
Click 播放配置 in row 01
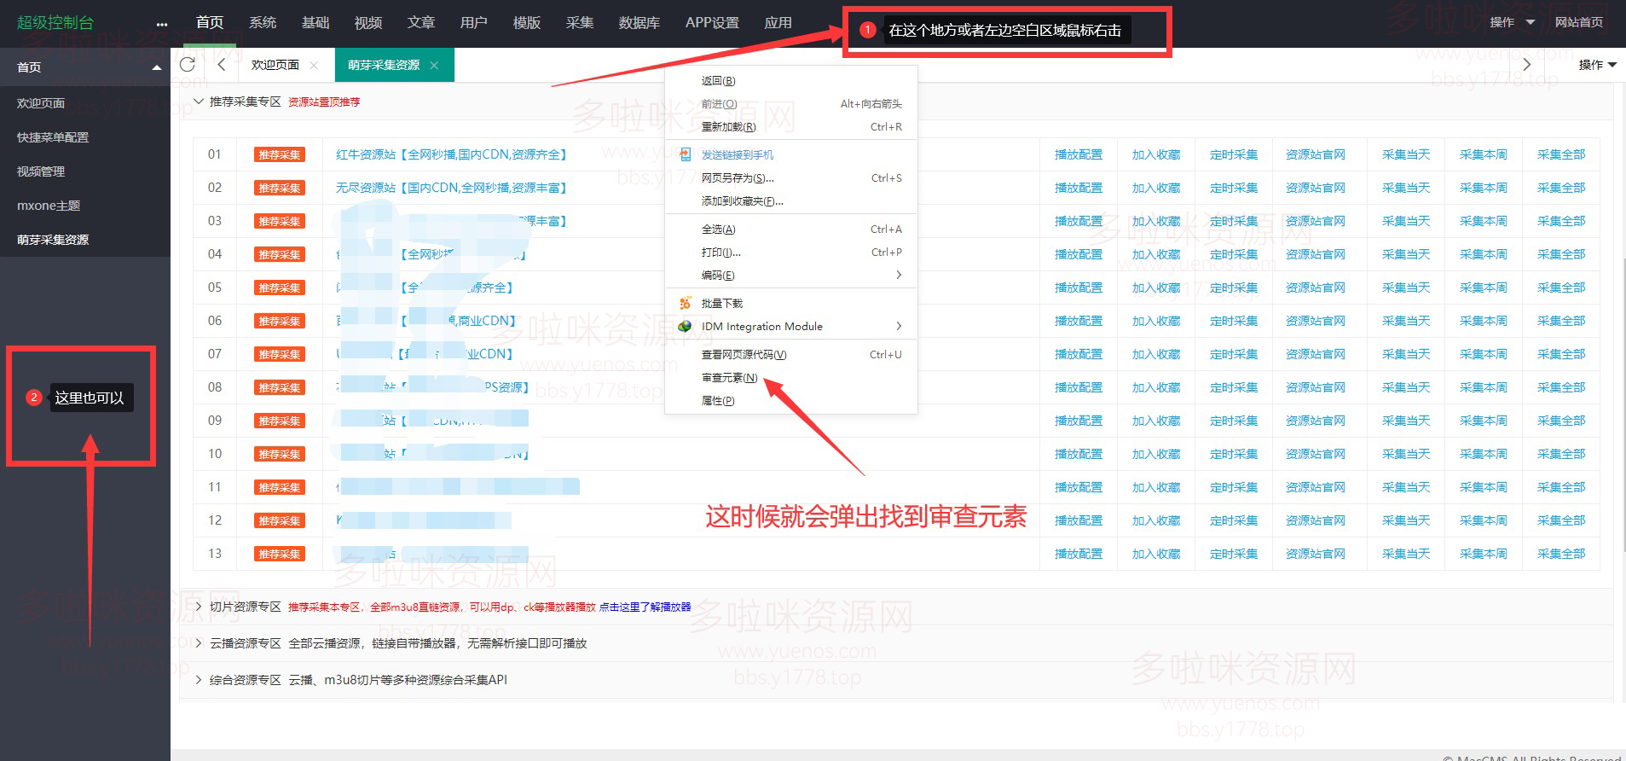[1079, 154]
